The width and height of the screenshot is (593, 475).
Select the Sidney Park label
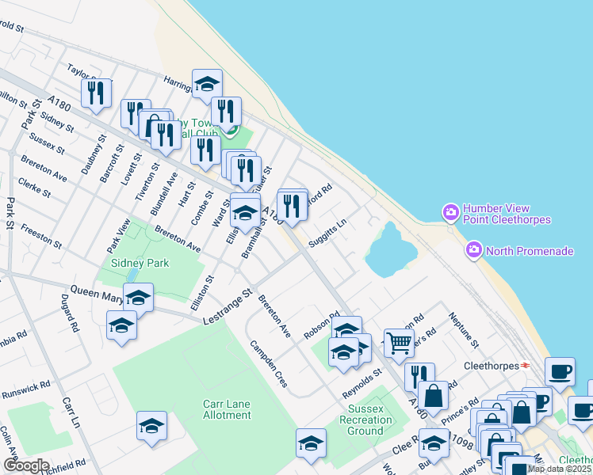[x=140, y=263]
